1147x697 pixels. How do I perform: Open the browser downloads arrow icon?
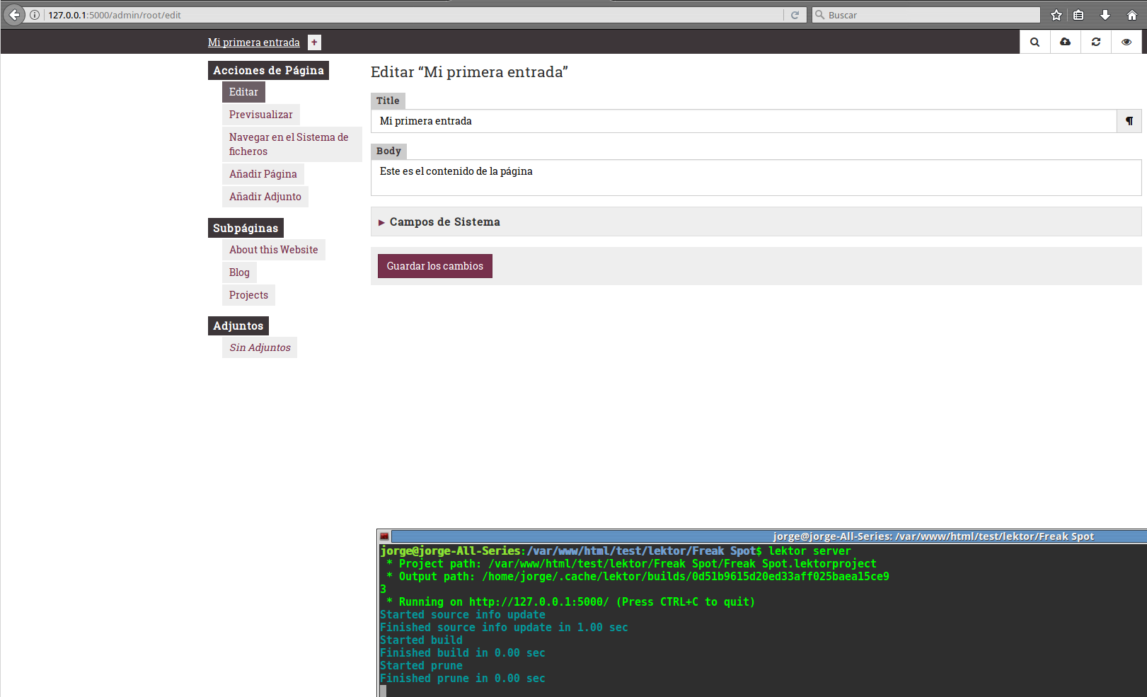pyautogui.click(x=1105, y=15)
